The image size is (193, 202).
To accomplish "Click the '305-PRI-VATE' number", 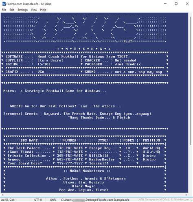I will coord(70,156).
